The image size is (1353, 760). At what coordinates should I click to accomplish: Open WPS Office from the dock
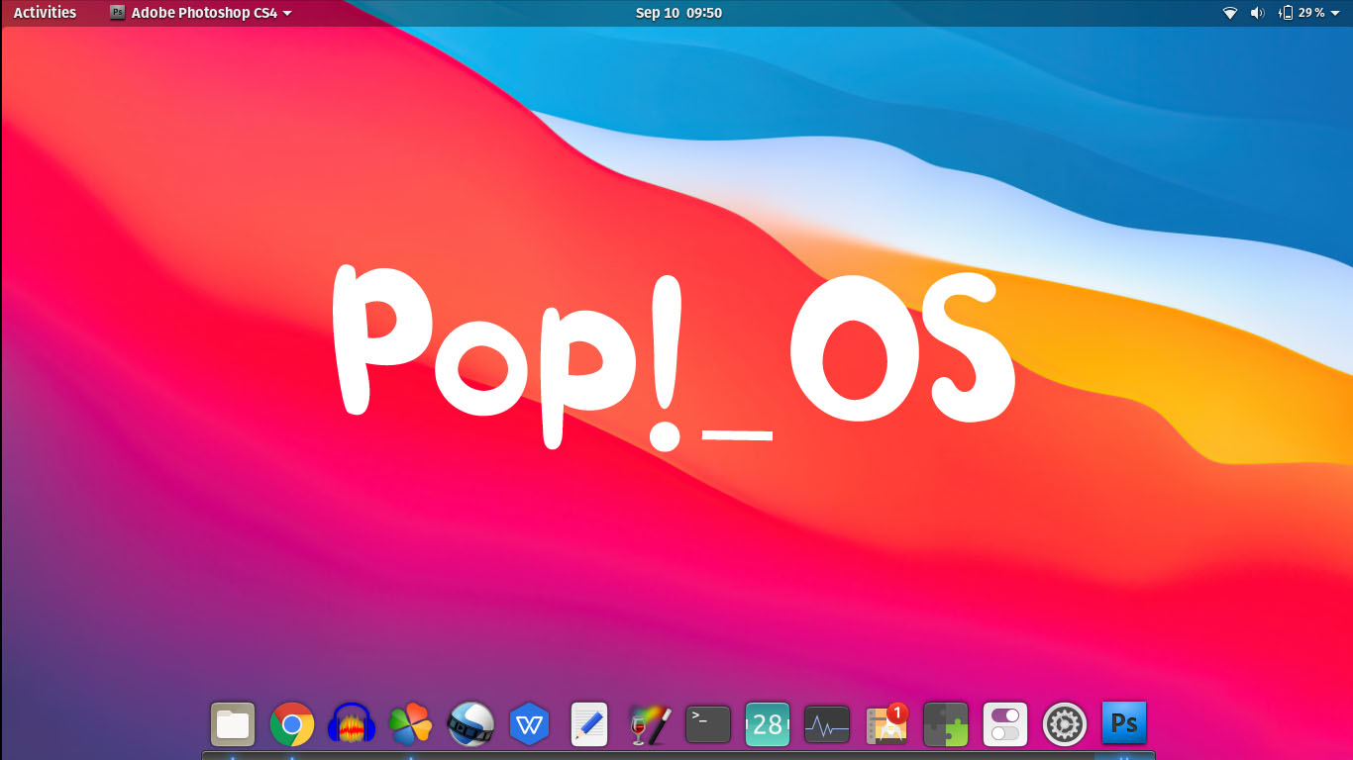coord(530,723)
